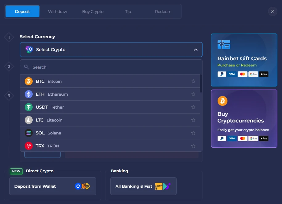Click the Tether coin icon
This screenshot has width=282, height=204.
click(x=29, y=107)
